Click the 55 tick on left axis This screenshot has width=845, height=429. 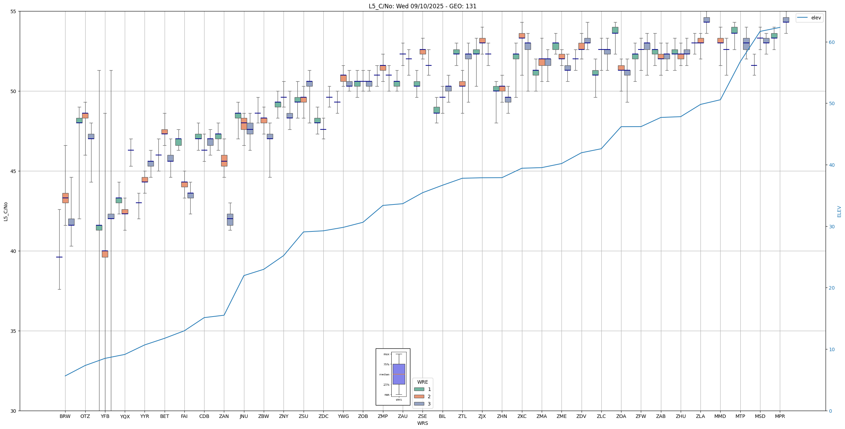[14, 11]
